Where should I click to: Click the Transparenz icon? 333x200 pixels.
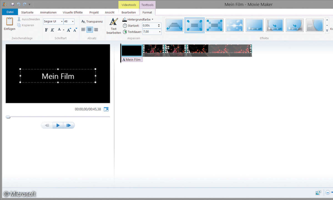(83, 21)
